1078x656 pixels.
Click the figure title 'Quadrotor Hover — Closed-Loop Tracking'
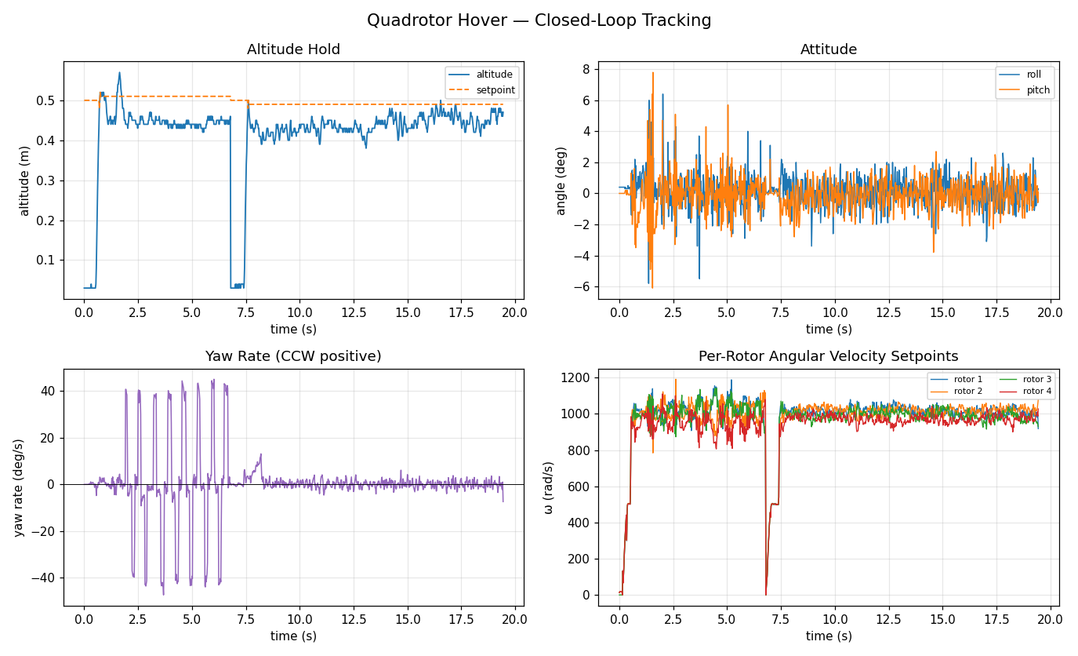coord(539,20)
